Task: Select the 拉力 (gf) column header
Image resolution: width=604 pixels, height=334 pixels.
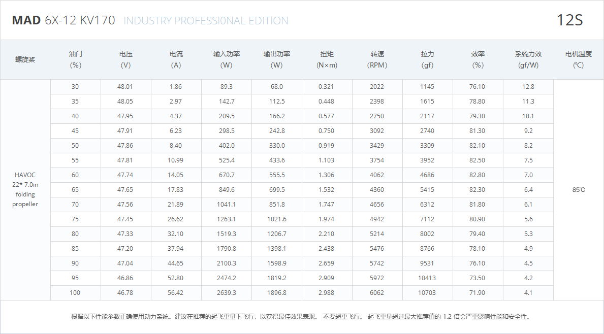Action: (427, 60)
